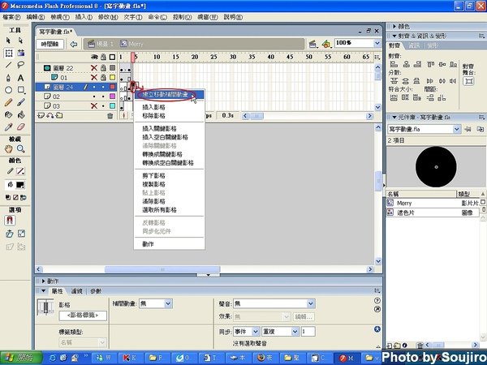Viewport: 487px width, 365px height.
Task: Open the 檔案(F) menu
Action: tap(11, 17)
